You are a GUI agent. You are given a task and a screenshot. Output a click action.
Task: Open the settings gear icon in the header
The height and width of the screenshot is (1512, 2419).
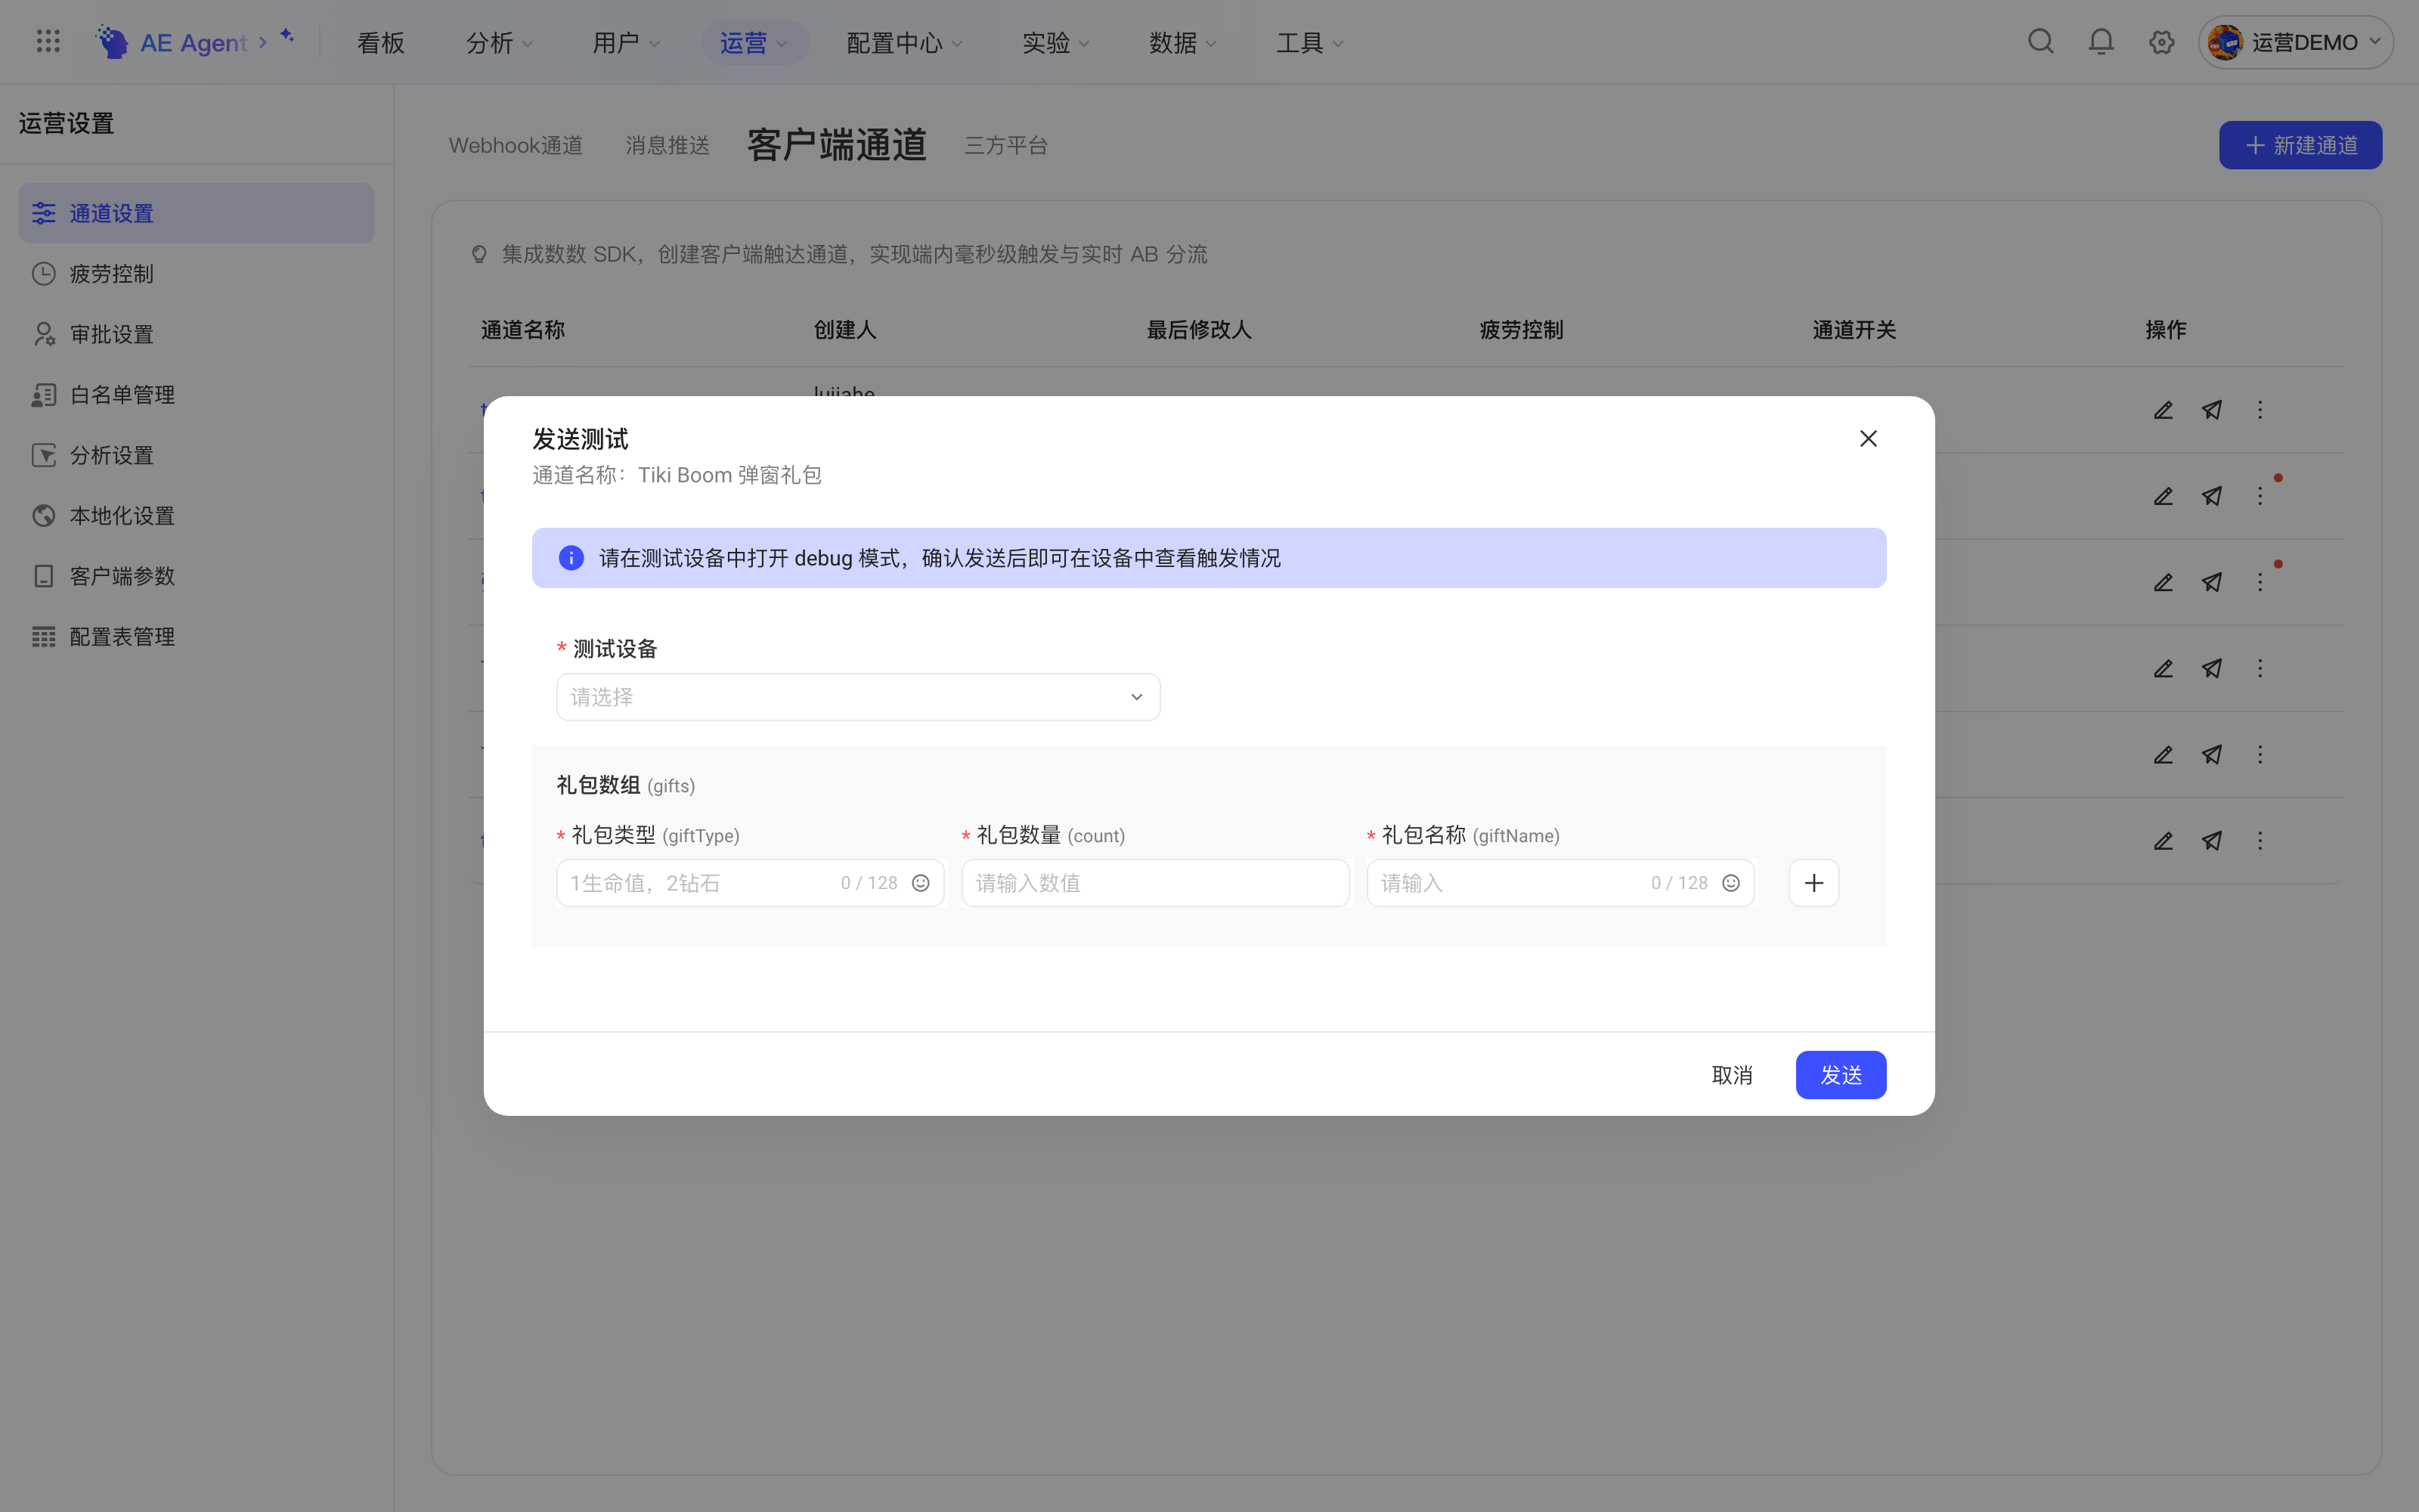(2161, 42)
